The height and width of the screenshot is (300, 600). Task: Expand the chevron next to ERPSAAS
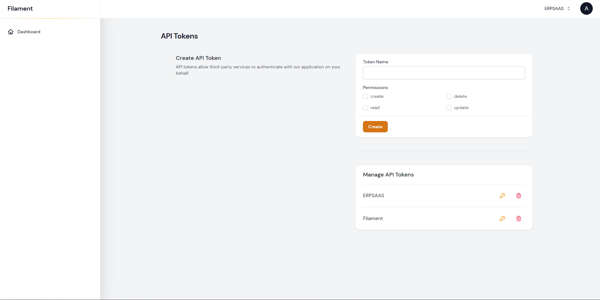tap(568, 8)
